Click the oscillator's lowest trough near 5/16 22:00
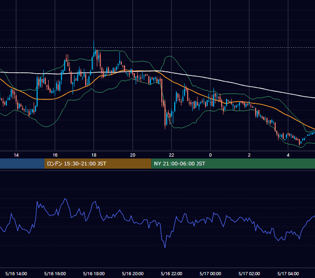This screenshot has width=315, height=278. (165, 246)
